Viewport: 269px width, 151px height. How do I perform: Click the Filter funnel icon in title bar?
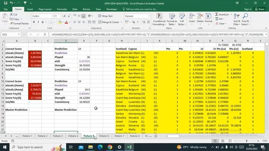[x=25, y=3]
